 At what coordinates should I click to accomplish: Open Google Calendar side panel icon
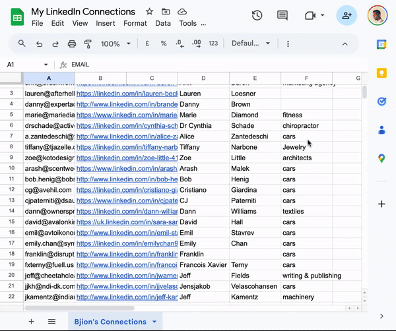(x=381, y=45)
